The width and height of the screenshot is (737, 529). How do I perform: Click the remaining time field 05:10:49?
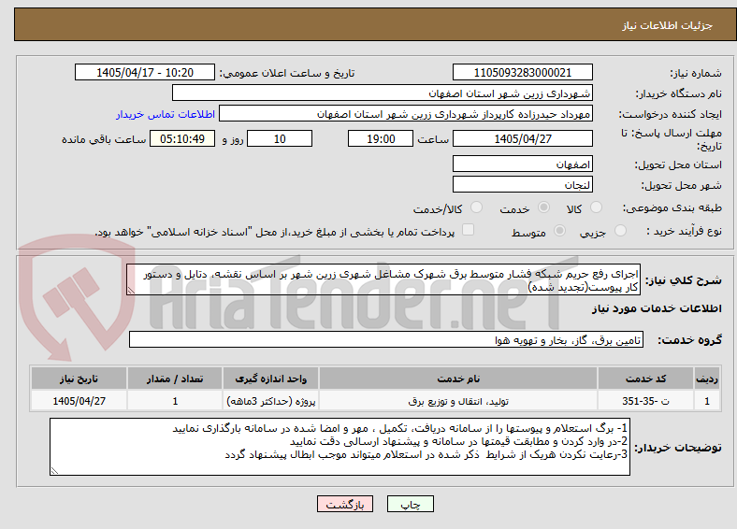click(x=182, y=138)
